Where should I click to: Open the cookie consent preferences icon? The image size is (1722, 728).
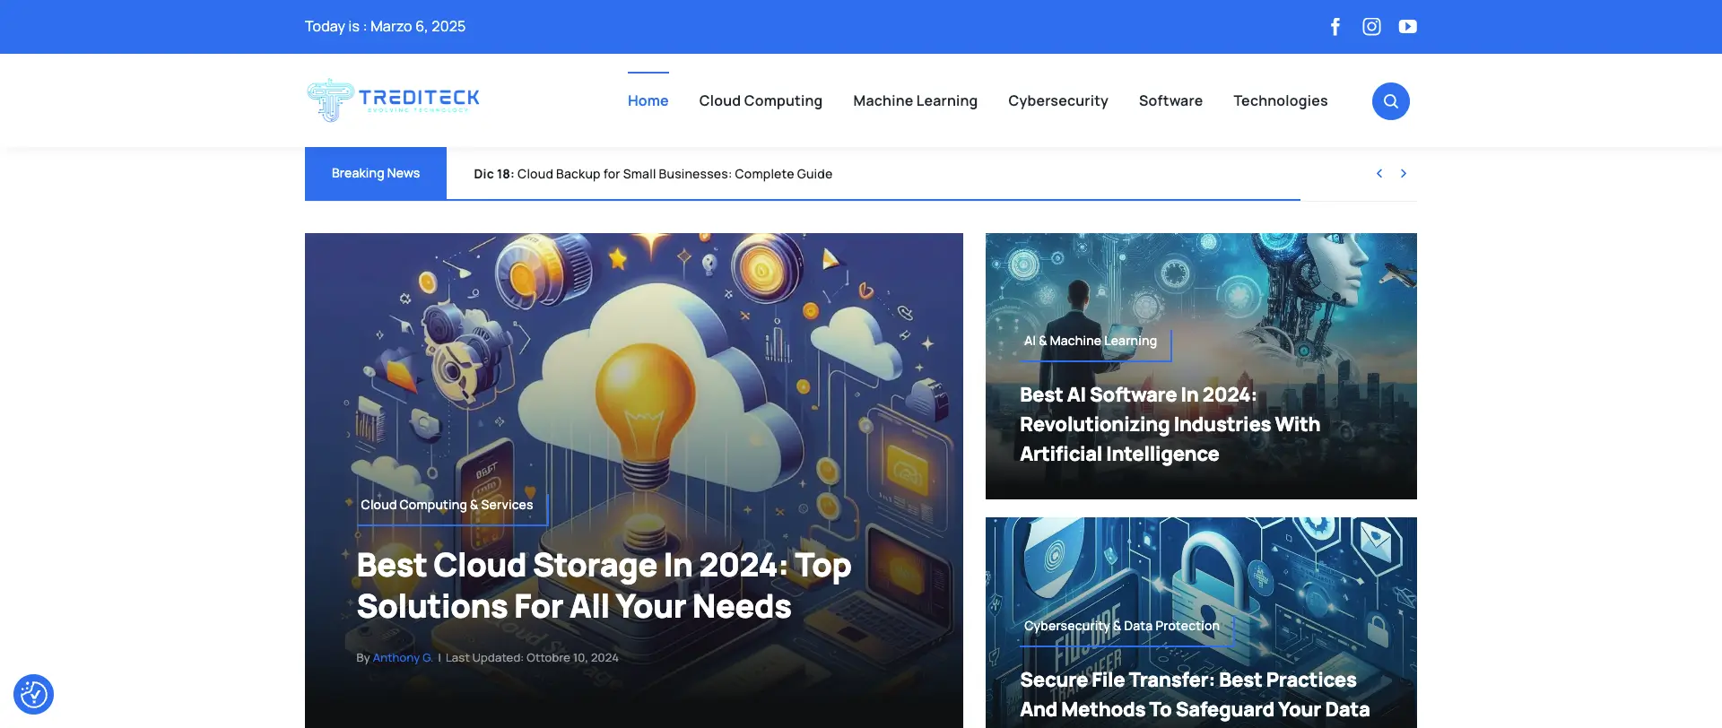click(33, 694)
